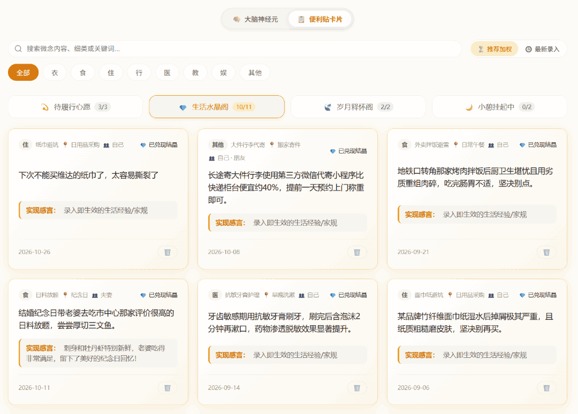The image size is (578, 414).
Task: Click the 搜索微念内容 search field
Action: point(235,49)
